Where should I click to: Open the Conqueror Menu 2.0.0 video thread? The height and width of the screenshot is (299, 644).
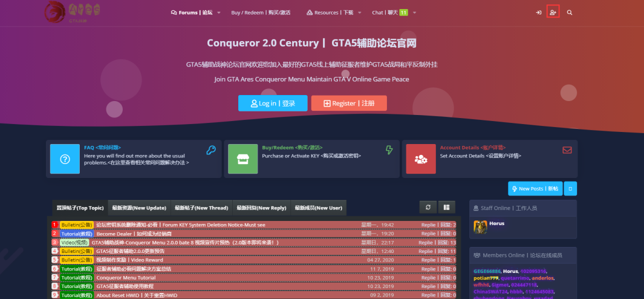pos(185,242)
